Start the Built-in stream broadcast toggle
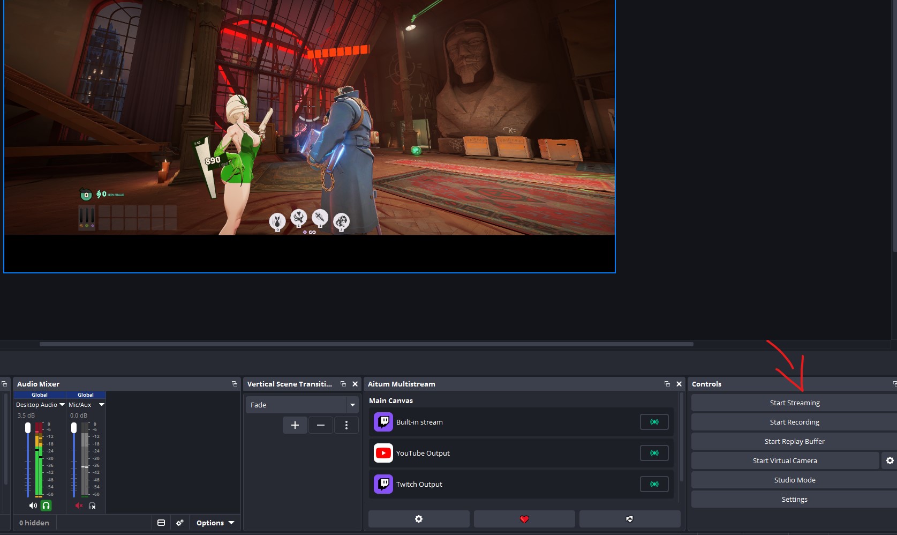 click(654, 422)
